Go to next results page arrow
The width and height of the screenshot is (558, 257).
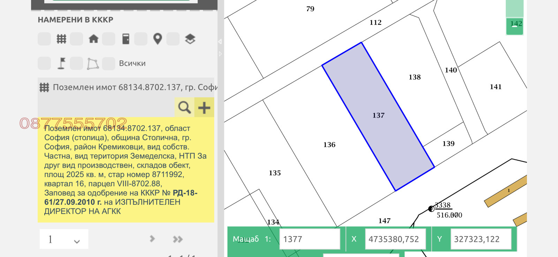point(152,239)
